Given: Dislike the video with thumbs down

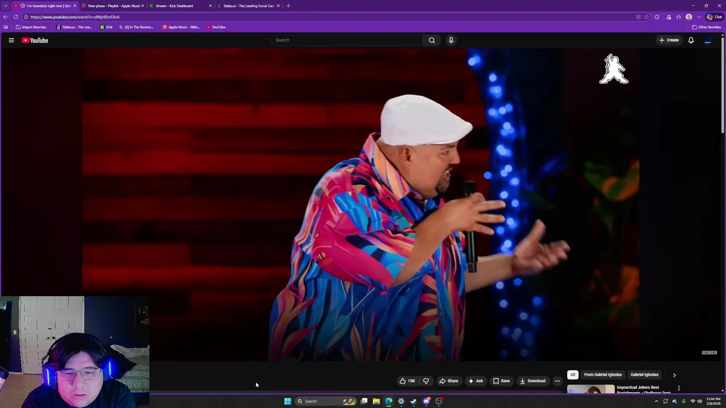Looking at the screenshot, I should tap(426, 381).
